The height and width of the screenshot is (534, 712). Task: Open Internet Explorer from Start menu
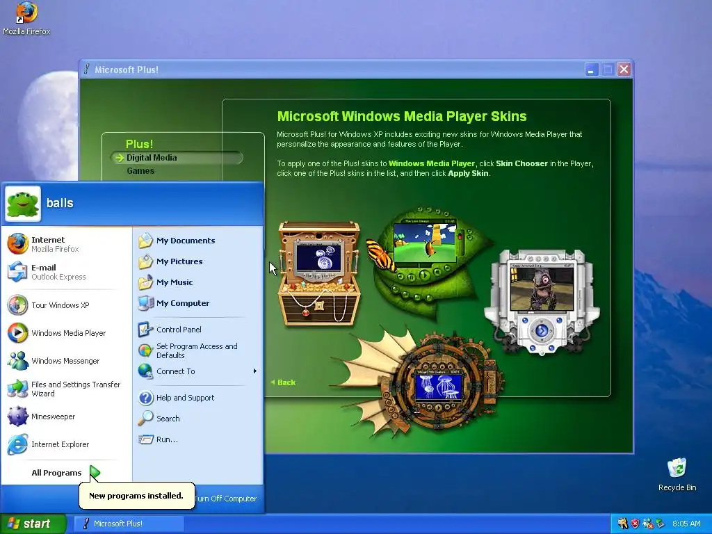point(67,444)
